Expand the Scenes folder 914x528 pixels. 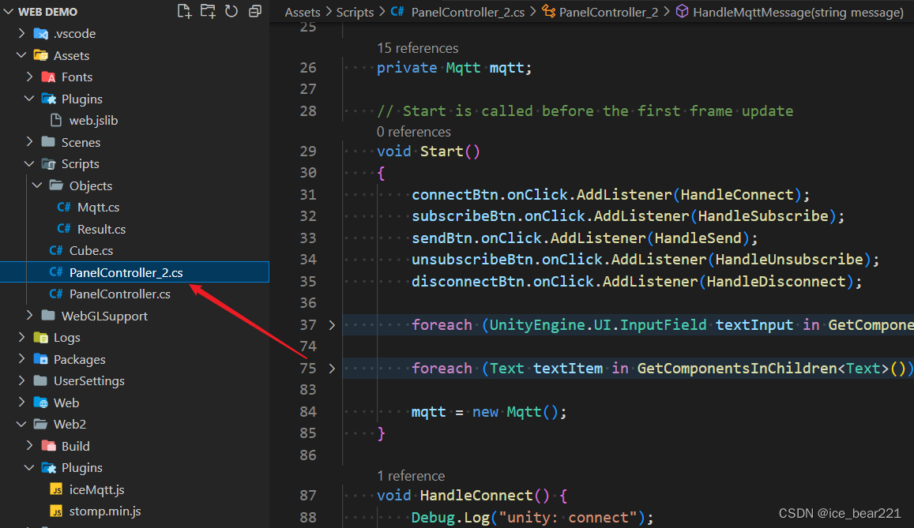(x=30, y=142)
